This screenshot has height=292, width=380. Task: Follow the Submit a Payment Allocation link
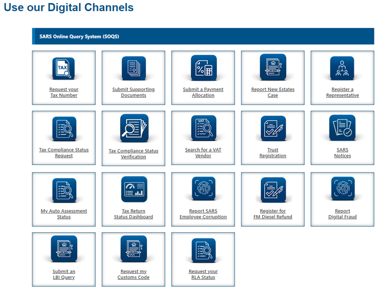[x=203, y=92]
